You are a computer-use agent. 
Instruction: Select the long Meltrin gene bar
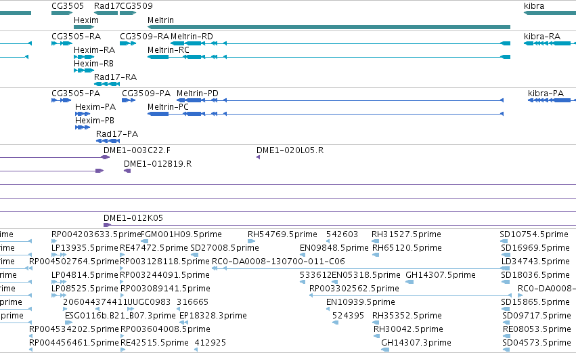pos(329,27)
